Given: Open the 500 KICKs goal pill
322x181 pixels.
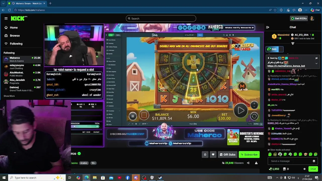Looking at the screenshot, I should click(x=275, y=49).
